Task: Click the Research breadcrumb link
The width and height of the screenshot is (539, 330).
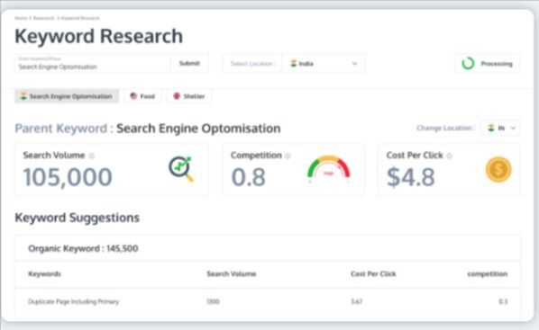Action: (44, 18)
